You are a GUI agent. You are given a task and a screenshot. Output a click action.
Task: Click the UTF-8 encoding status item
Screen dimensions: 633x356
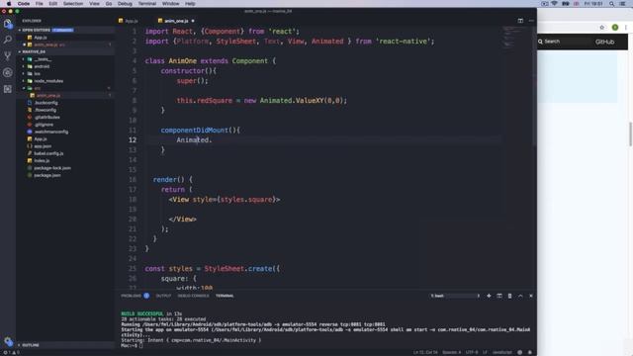tap(472, 352)
